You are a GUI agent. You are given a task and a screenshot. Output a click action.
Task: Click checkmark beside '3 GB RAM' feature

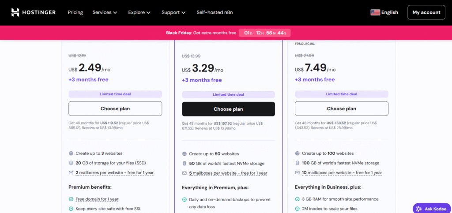coord(297,199)
